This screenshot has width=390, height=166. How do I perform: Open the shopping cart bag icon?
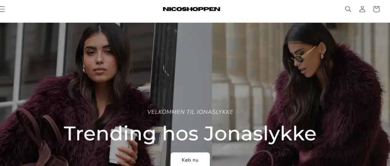coord(376,9)
